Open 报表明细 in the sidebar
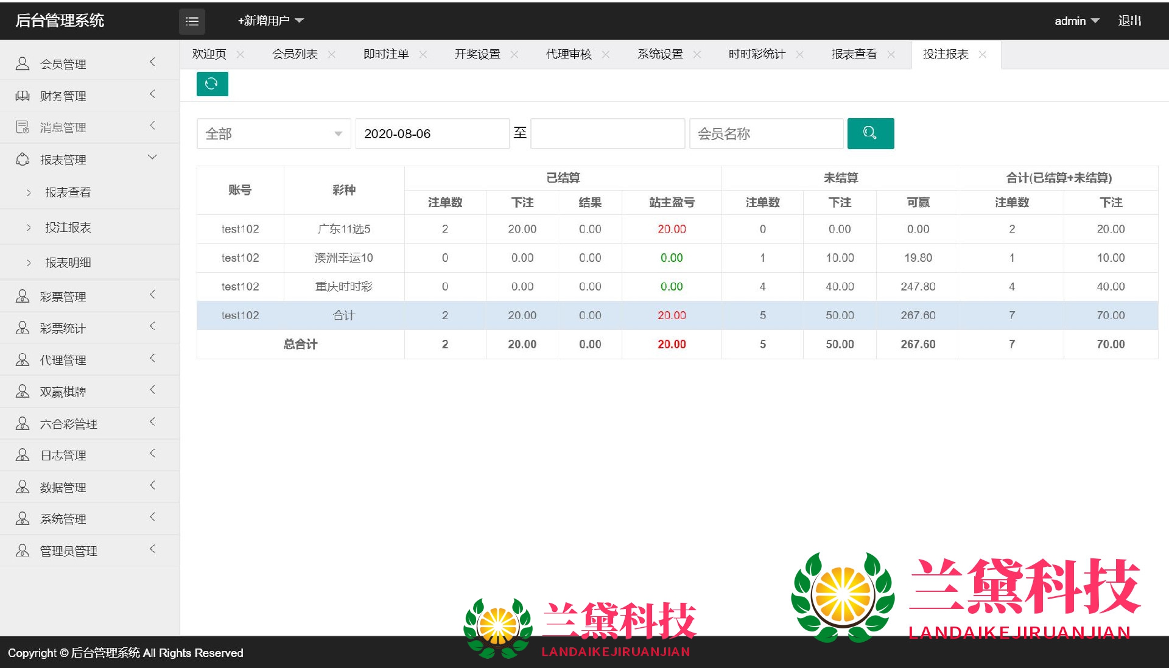Viewport: 1169px width, 668px height. (x=68, y=262)
